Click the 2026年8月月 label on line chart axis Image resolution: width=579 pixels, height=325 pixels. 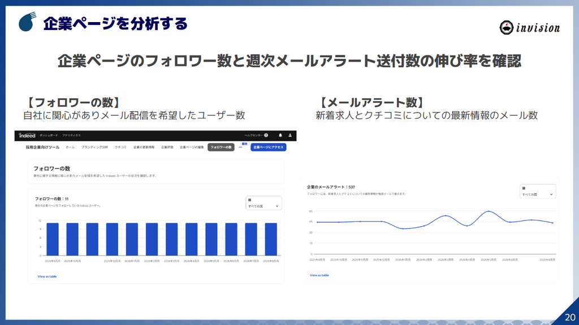coord(547,260)
